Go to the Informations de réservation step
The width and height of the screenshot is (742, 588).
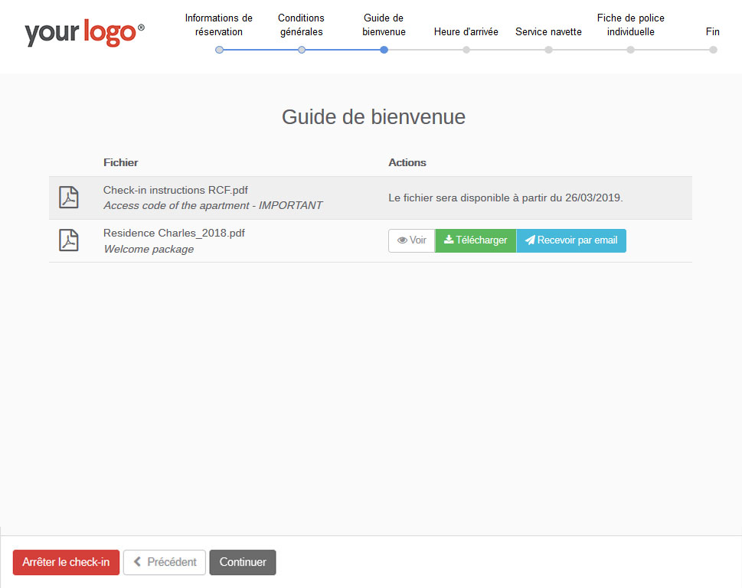click(x=219, y=24)
